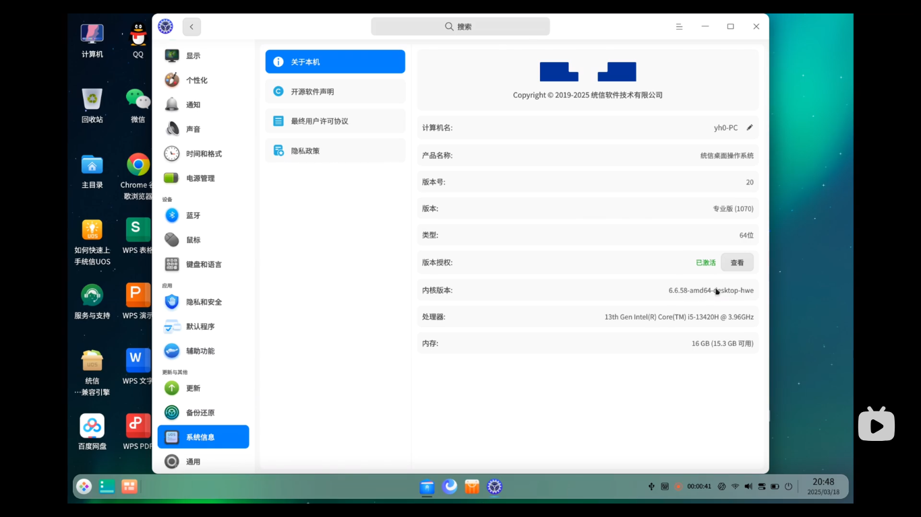Click the processor value i5-13420H text
Screen dimensions: 921x517
679,316
